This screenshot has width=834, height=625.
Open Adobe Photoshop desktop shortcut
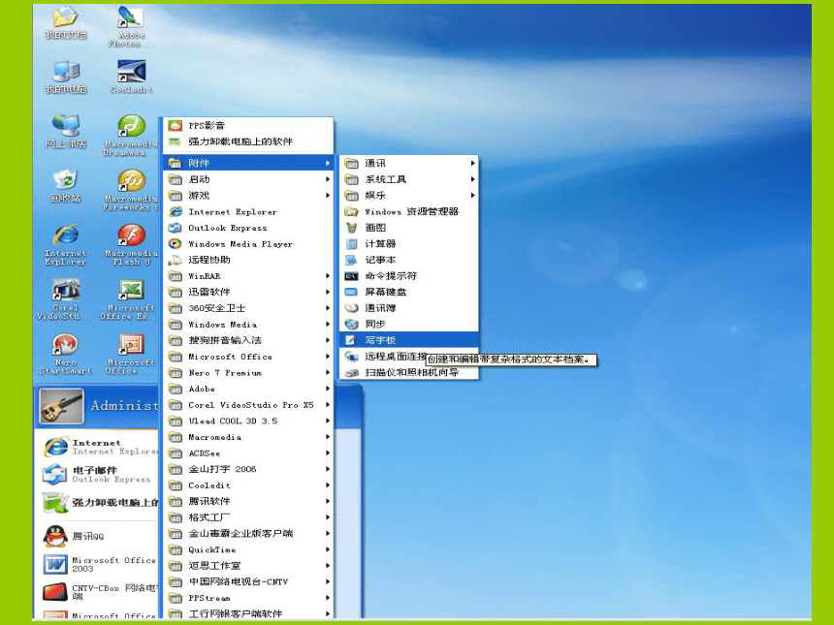tap(131, 26)
